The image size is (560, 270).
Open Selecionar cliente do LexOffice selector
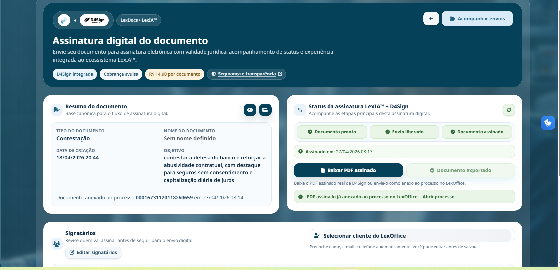(412, 236)
